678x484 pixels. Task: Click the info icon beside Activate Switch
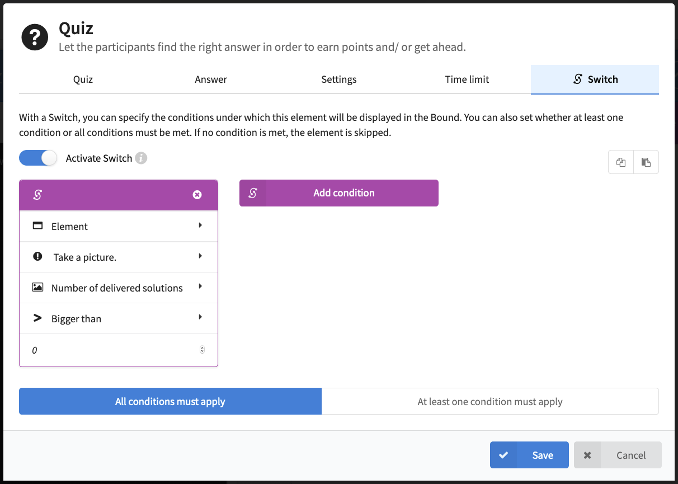tap(142, 158)
